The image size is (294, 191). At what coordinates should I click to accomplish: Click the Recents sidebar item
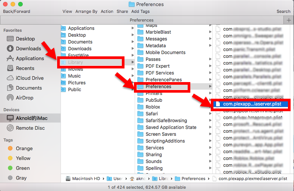(25, 68)
